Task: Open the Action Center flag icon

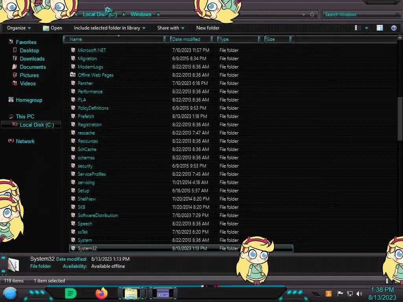Action: tap(340, 293)
